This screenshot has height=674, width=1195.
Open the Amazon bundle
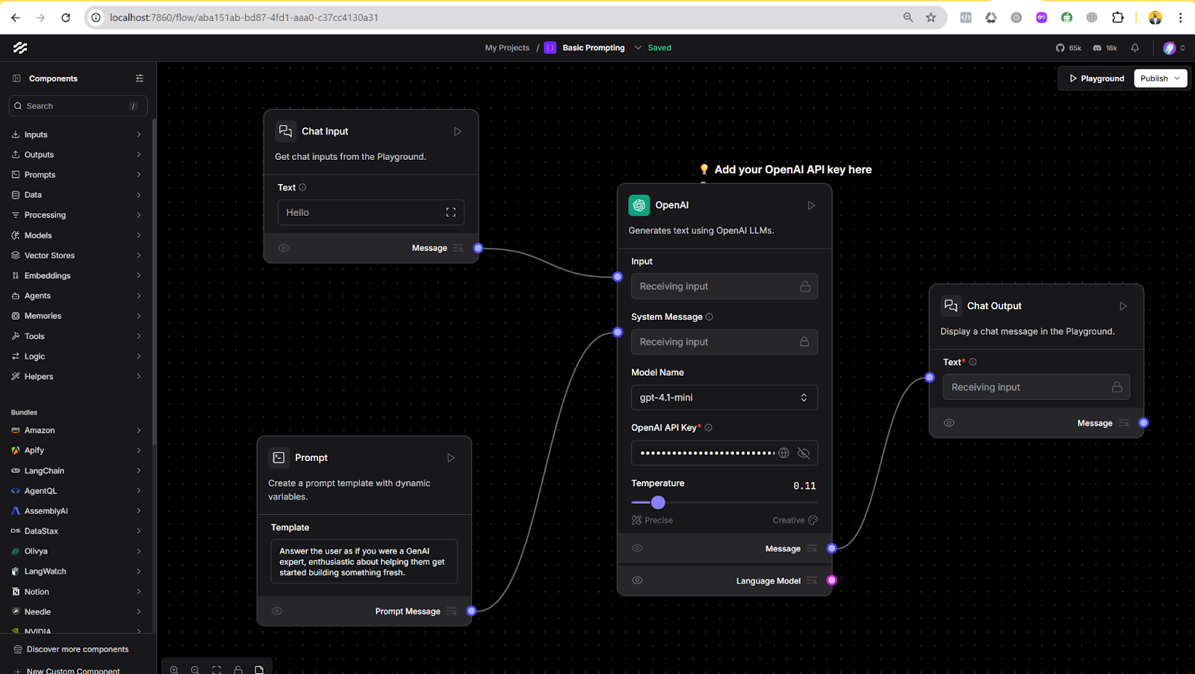tap(78, 430)
